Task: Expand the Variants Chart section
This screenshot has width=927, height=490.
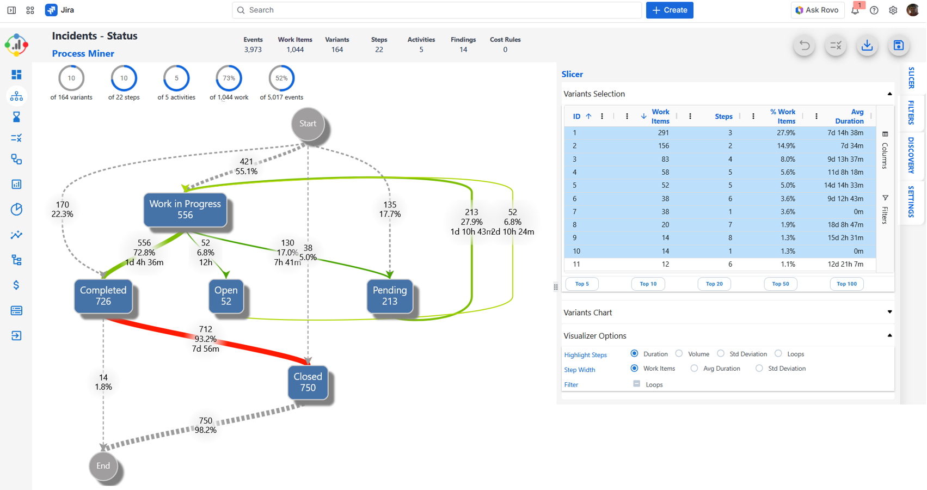Action: point(889,313)
